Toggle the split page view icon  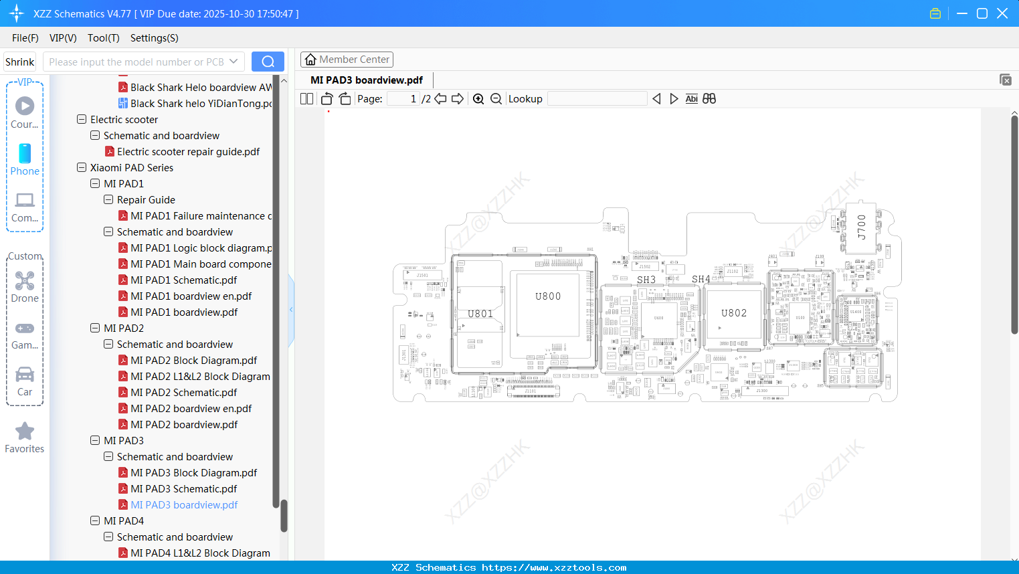click(x=306, y=99)
